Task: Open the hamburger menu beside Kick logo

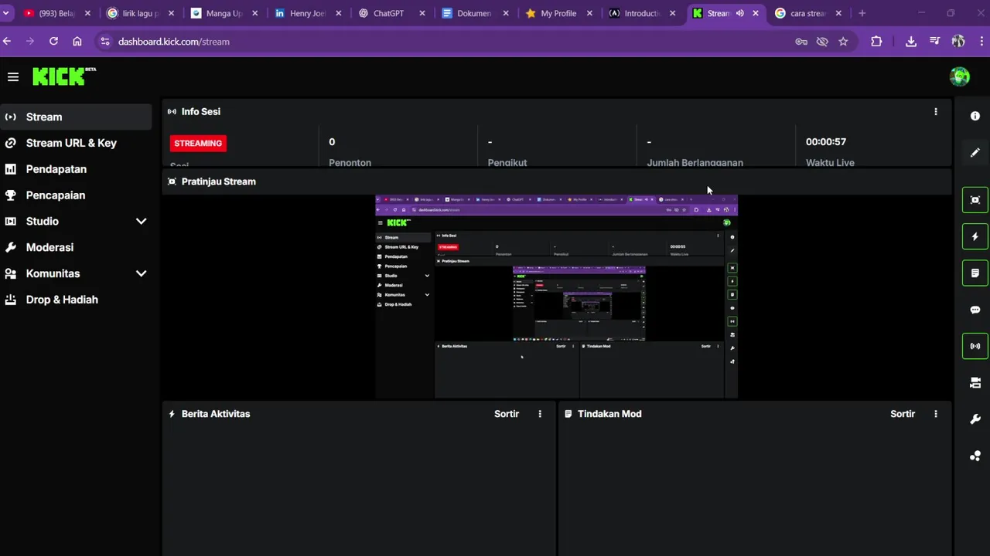Action: click(13, 76)
